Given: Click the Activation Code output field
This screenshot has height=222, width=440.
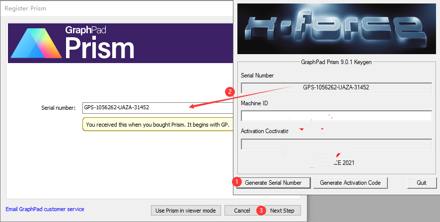Looking at the screenshot, I should tap(336, 144).
